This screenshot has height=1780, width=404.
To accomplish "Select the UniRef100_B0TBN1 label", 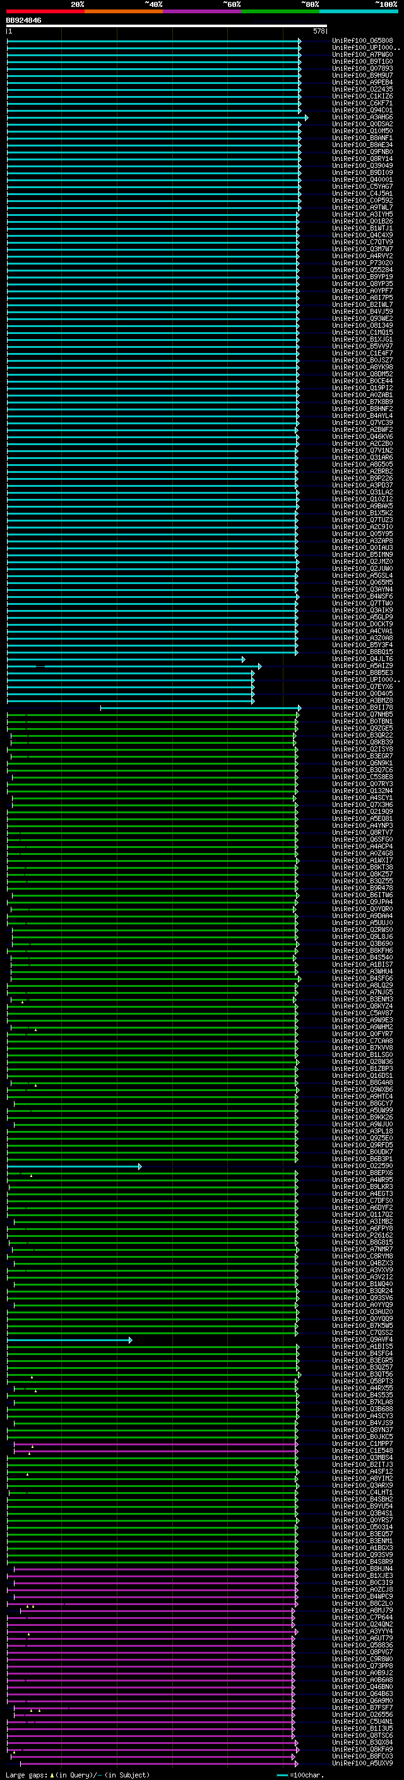I will tap(362, 721).
